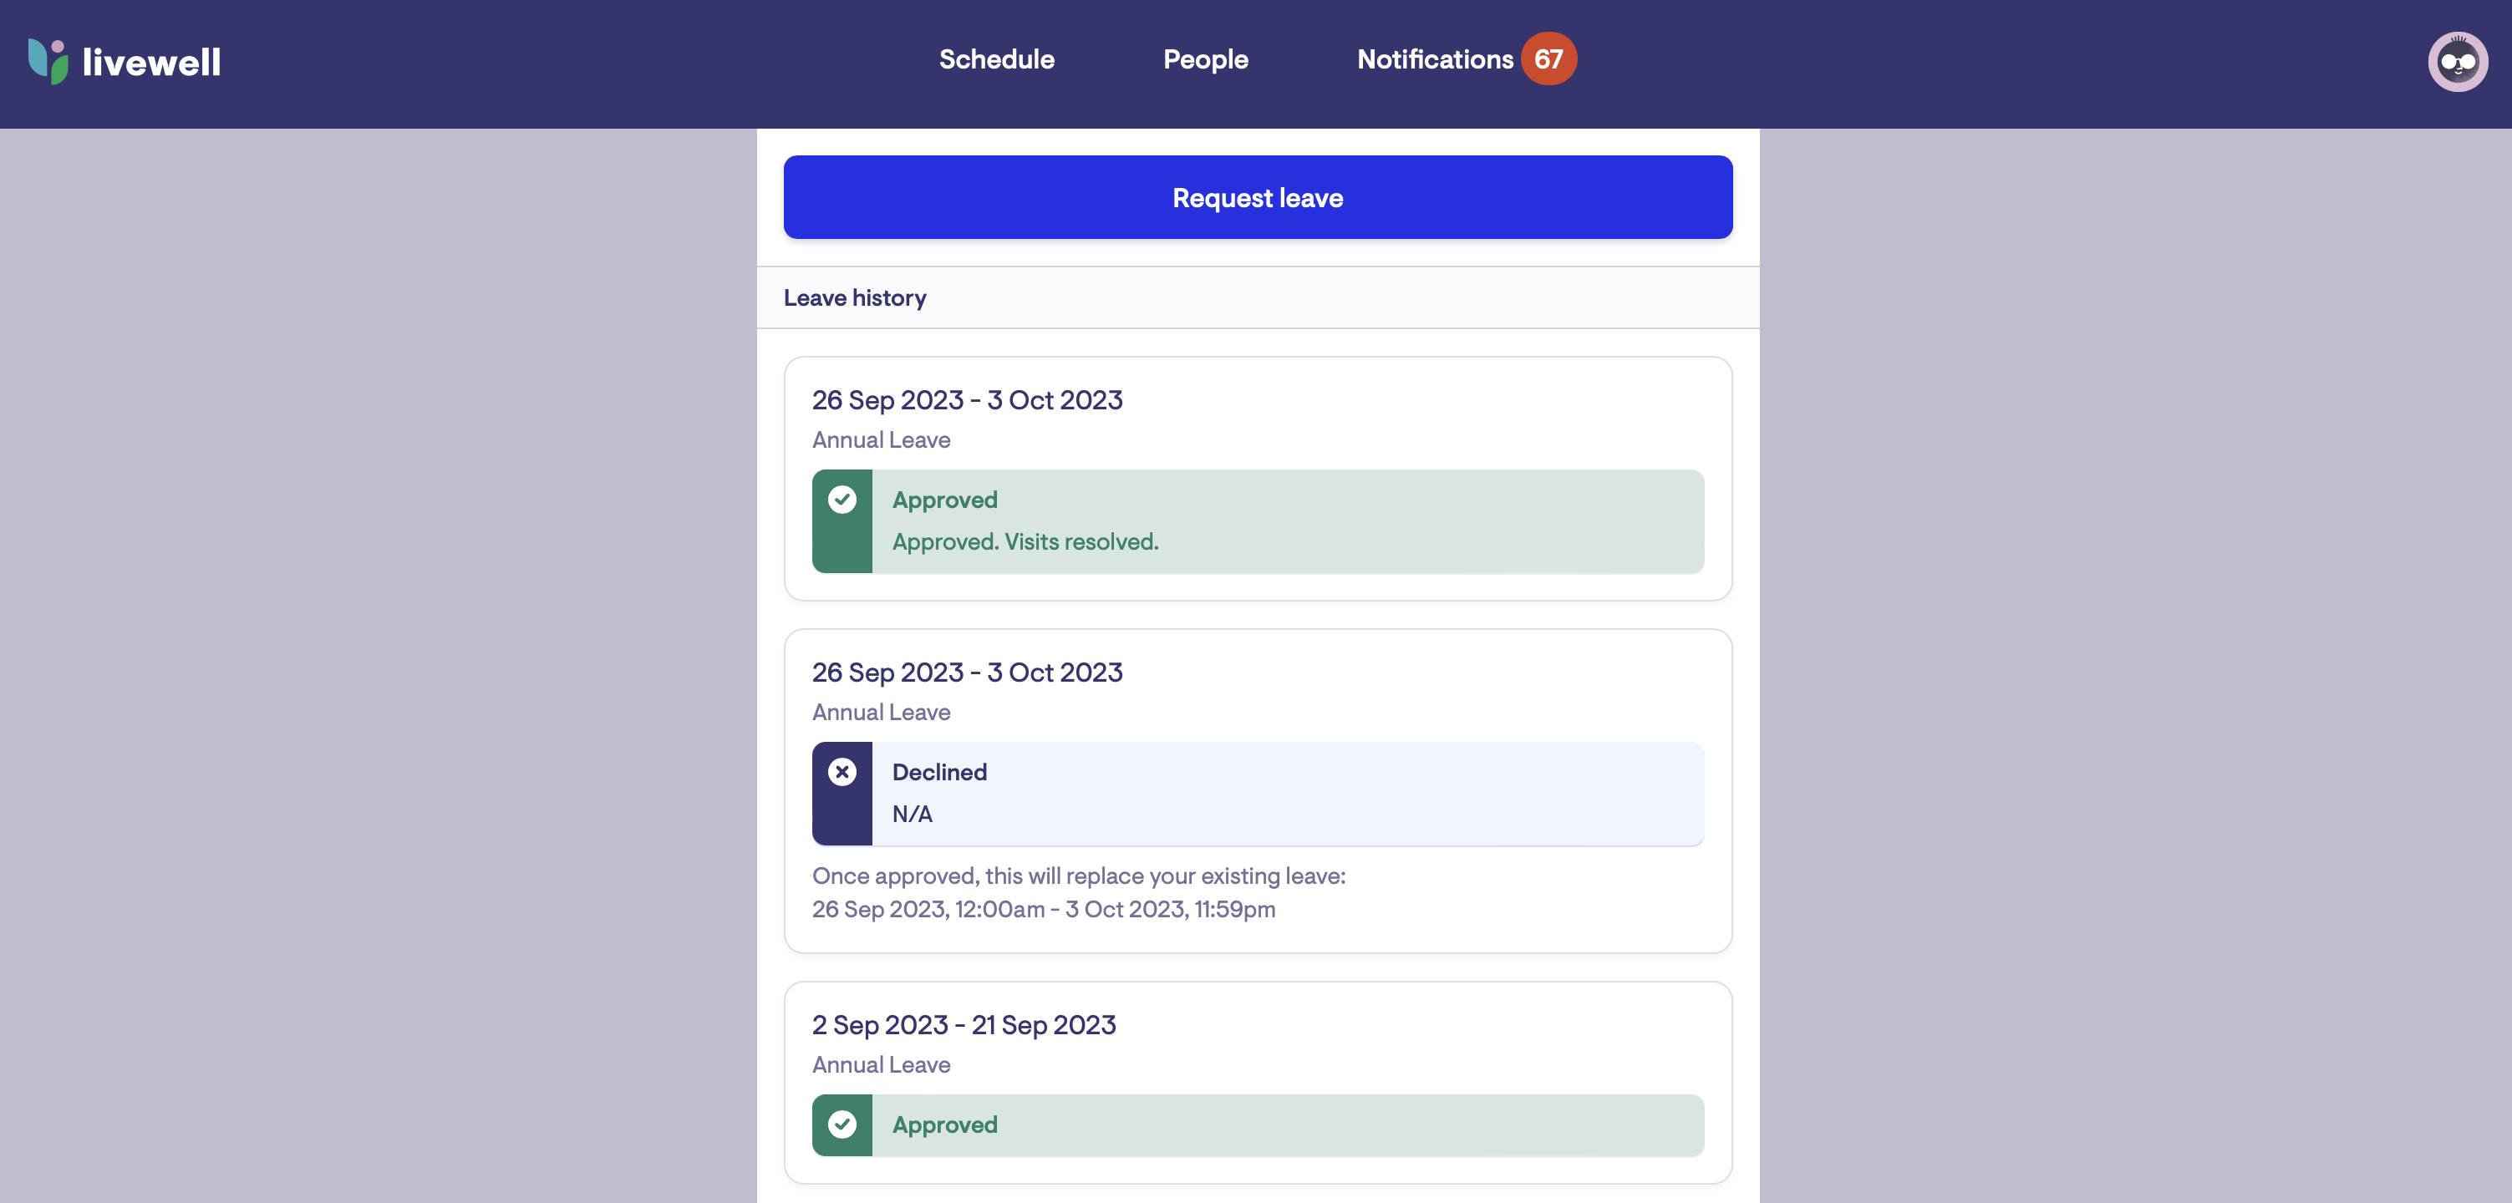Click the checkmark icon for September 2–21 leave
2512x1203 pixels.
click(842, 1124)
